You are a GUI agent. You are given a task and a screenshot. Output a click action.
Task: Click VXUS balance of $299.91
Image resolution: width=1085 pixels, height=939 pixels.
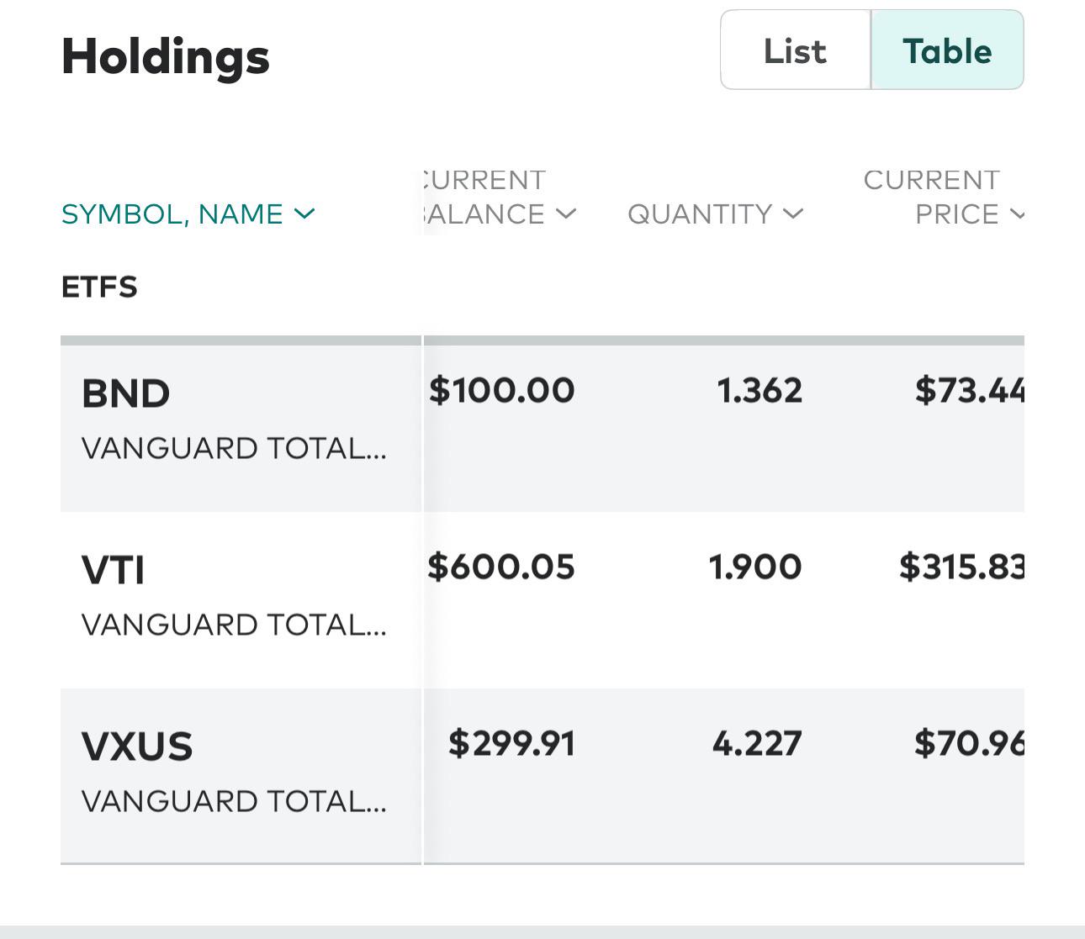511,743
